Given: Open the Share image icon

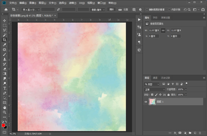Looking at the screenshot, I should pos(203,10).
